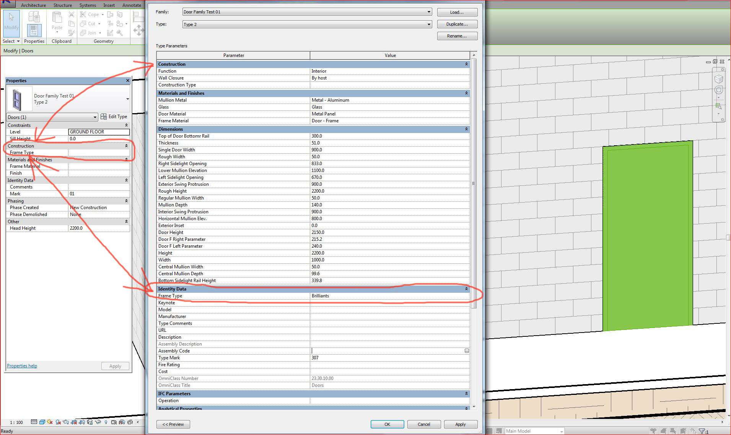Click the Duplicate... button
The image size is (731, 435).
(x=457, y=24)
